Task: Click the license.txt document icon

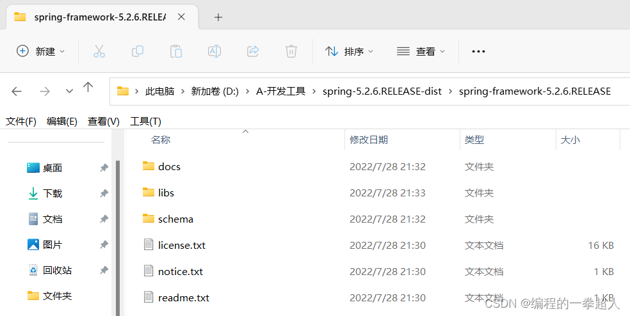Action: (x=149, y=244)
